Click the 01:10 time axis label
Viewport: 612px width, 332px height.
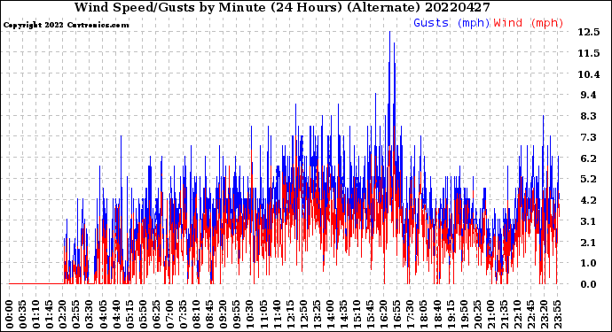tap(35, 314)
